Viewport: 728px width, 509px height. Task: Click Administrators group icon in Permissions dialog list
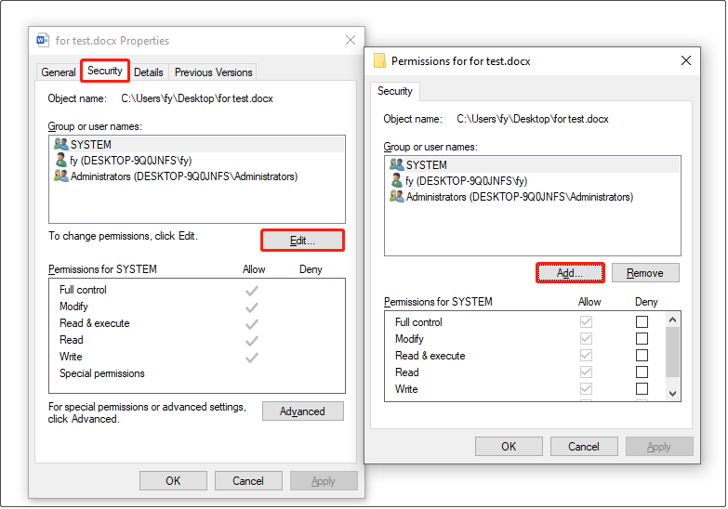(396, 196)
